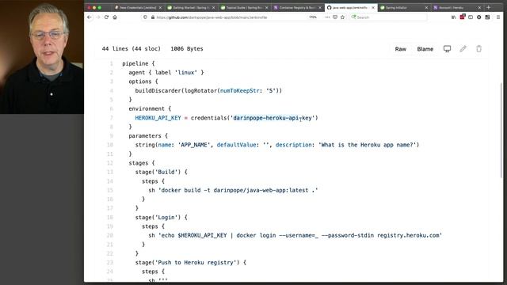507x285 pixels.
Task: Click the browser forward arrow
Action: [98, 17]
